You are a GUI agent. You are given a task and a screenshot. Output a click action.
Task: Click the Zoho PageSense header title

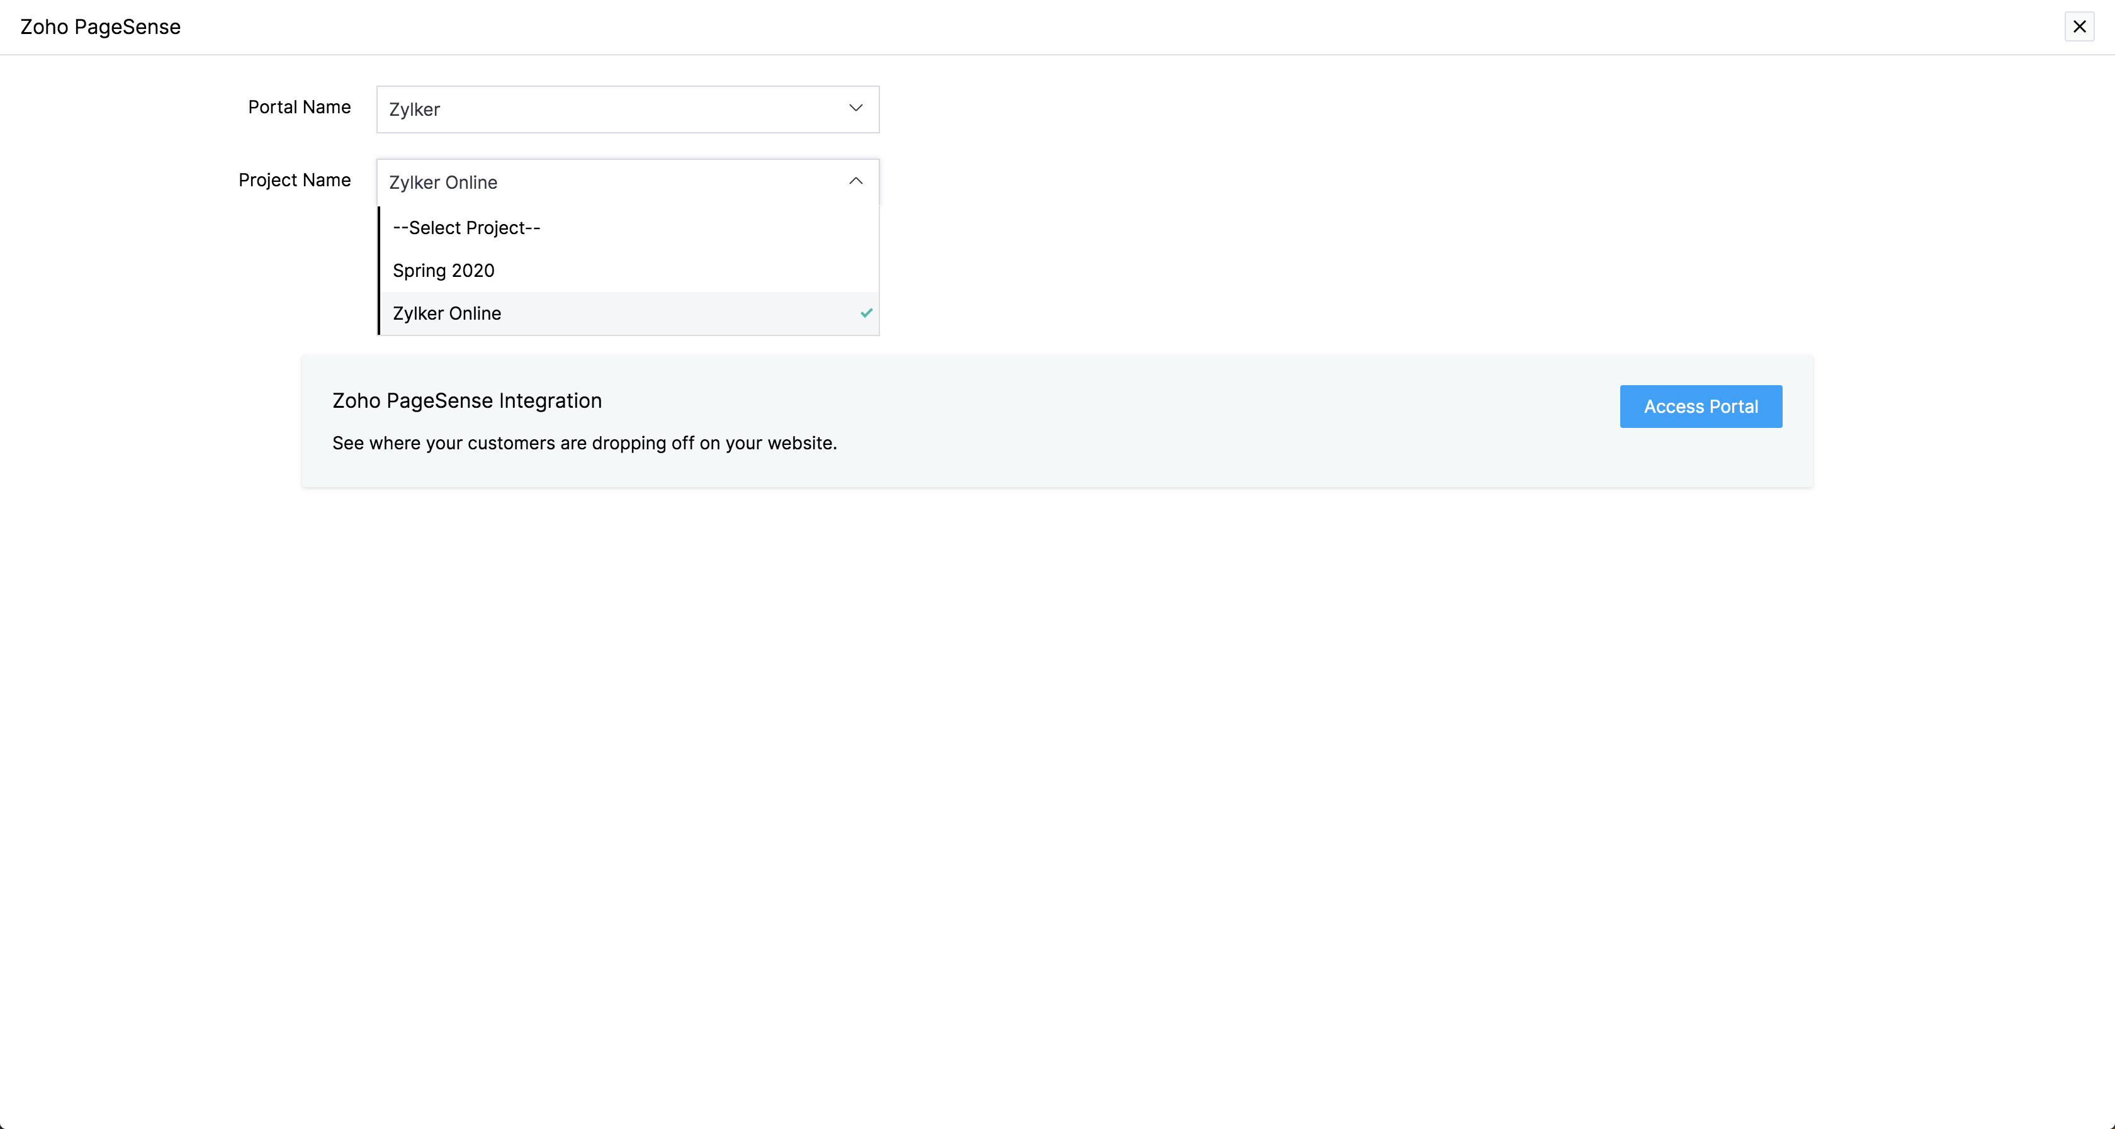100,27
